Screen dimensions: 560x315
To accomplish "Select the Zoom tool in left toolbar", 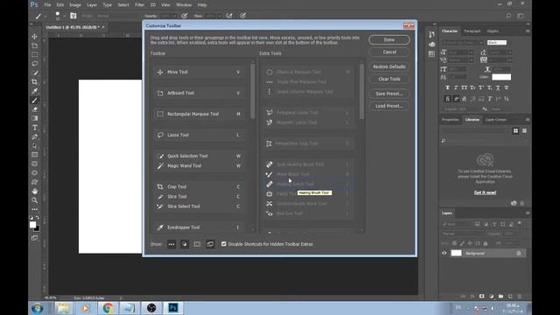I will (35, 200).
